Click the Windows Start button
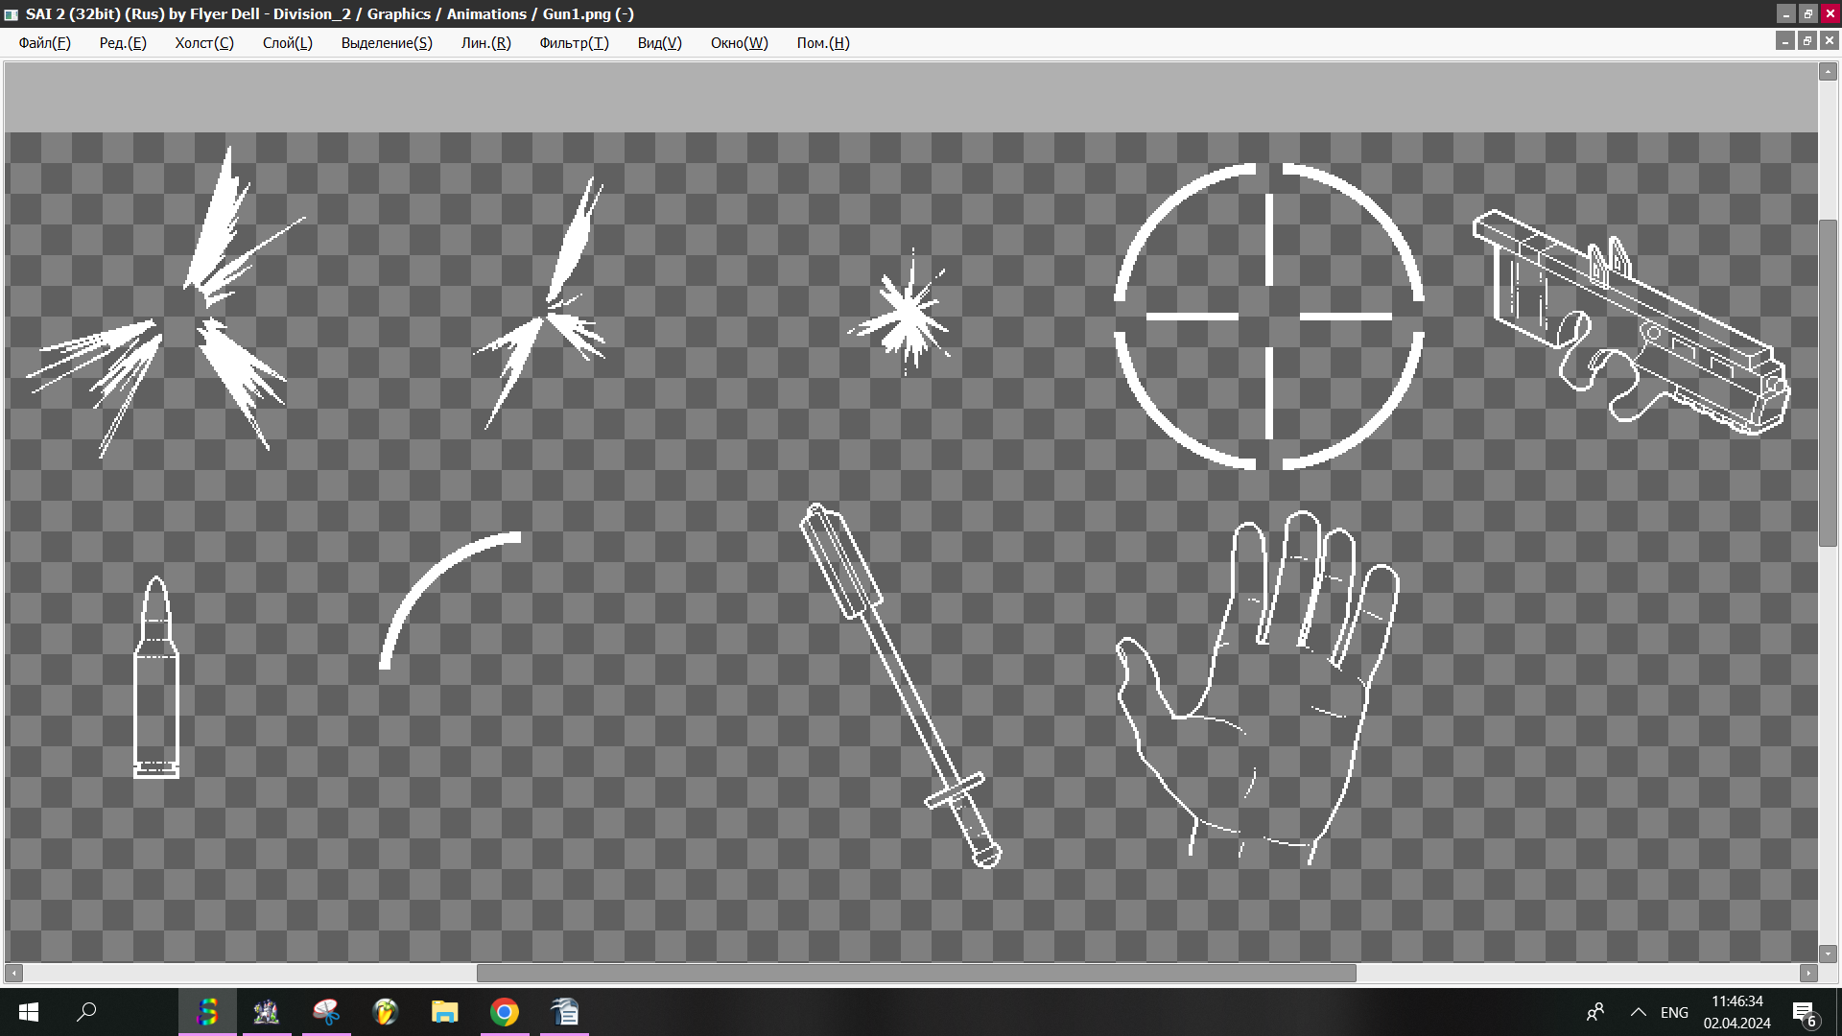 point(29,1012)
